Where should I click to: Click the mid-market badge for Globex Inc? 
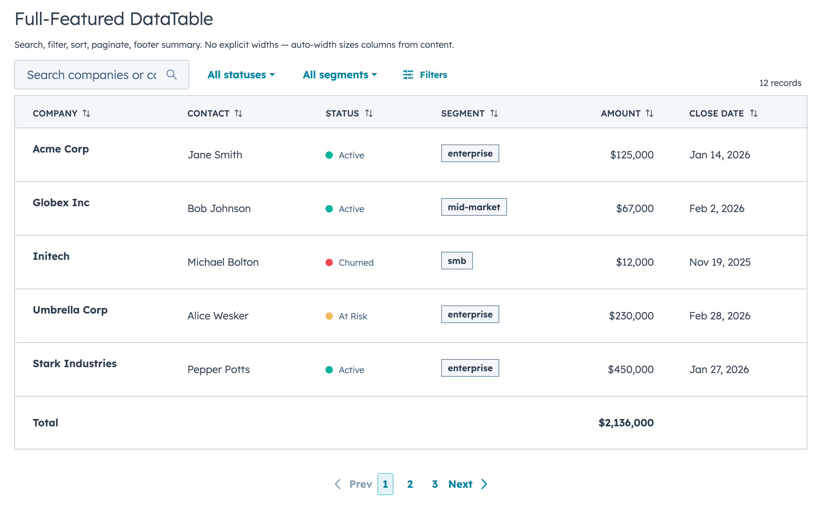tap(474, 207)
